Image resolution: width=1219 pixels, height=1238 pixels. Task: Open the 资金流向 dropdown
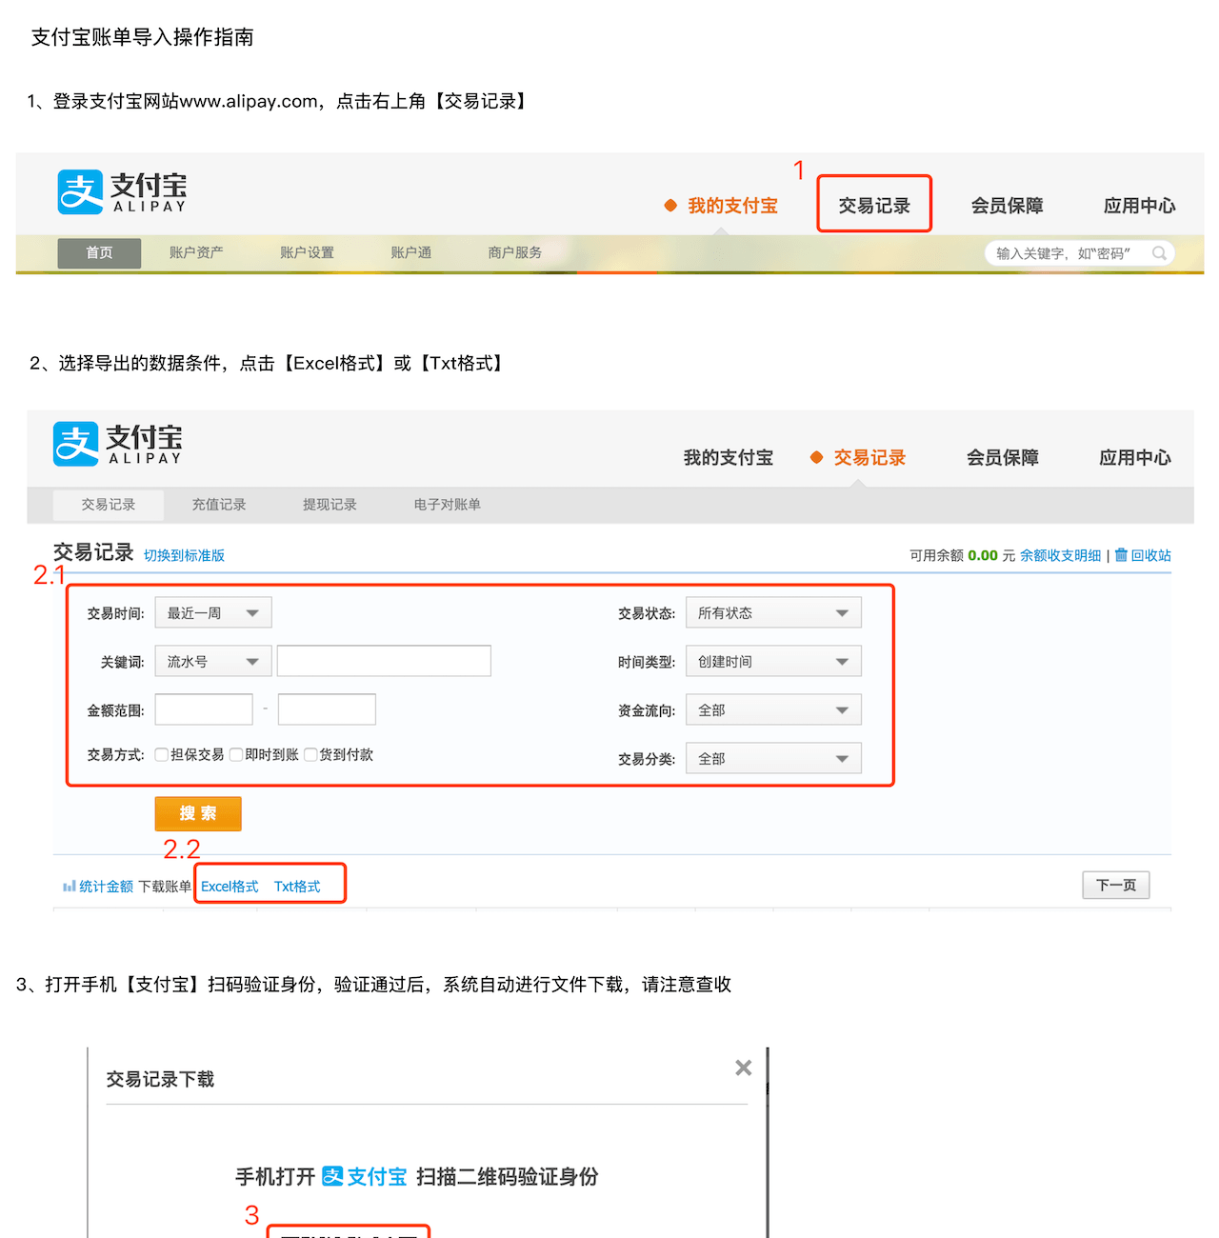(x=772, y=710)
